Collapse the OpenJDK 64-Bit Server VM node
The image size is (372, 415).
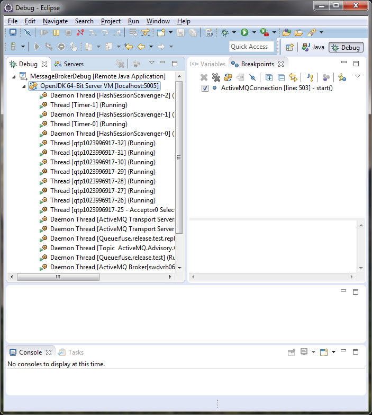pyautogui.click(x=24, y=86)
